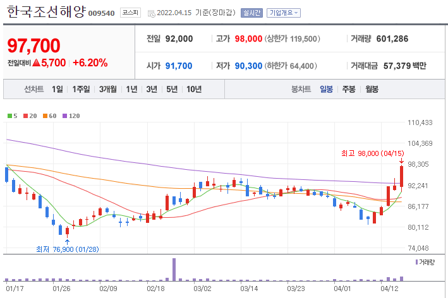Click the change percentage +6.20%
Viewport: 448px width, 298px height.
click(90, 63)
